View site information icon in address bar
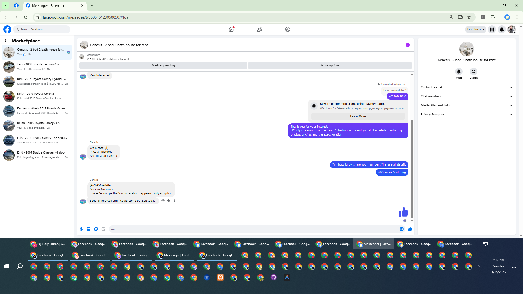The height and width of the screenshot is (294, 523). coord(37,17)
